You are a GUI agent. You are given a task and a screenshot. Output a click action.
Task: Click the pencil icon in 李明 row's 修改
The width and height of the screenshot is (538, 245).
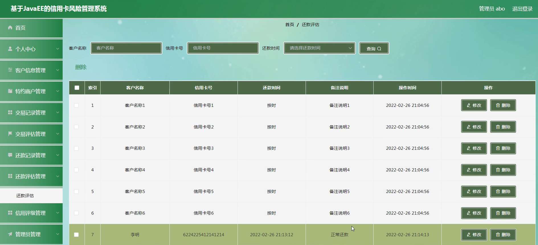click(469, 234)
